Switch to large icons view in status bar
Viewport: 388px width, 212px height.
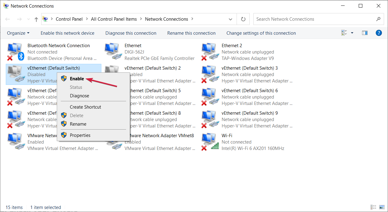pos(382,207)
